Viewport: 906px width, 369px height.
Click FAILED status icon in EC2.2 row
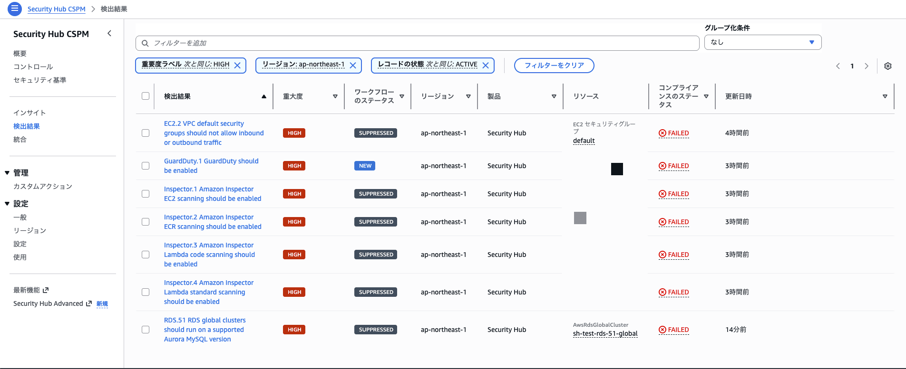coord(662,133)
